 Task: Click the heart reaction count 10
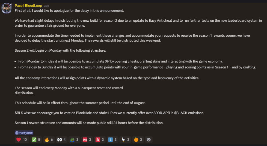coord(25,140)
